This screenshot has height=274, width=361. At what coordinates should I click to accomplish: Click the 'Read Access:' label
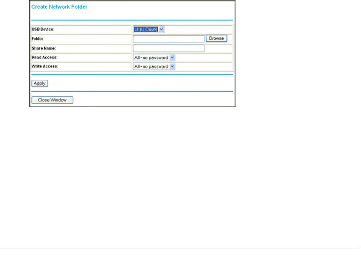point(45,57)
